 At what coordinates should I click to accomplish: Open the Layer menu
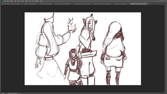pos(15,1)
